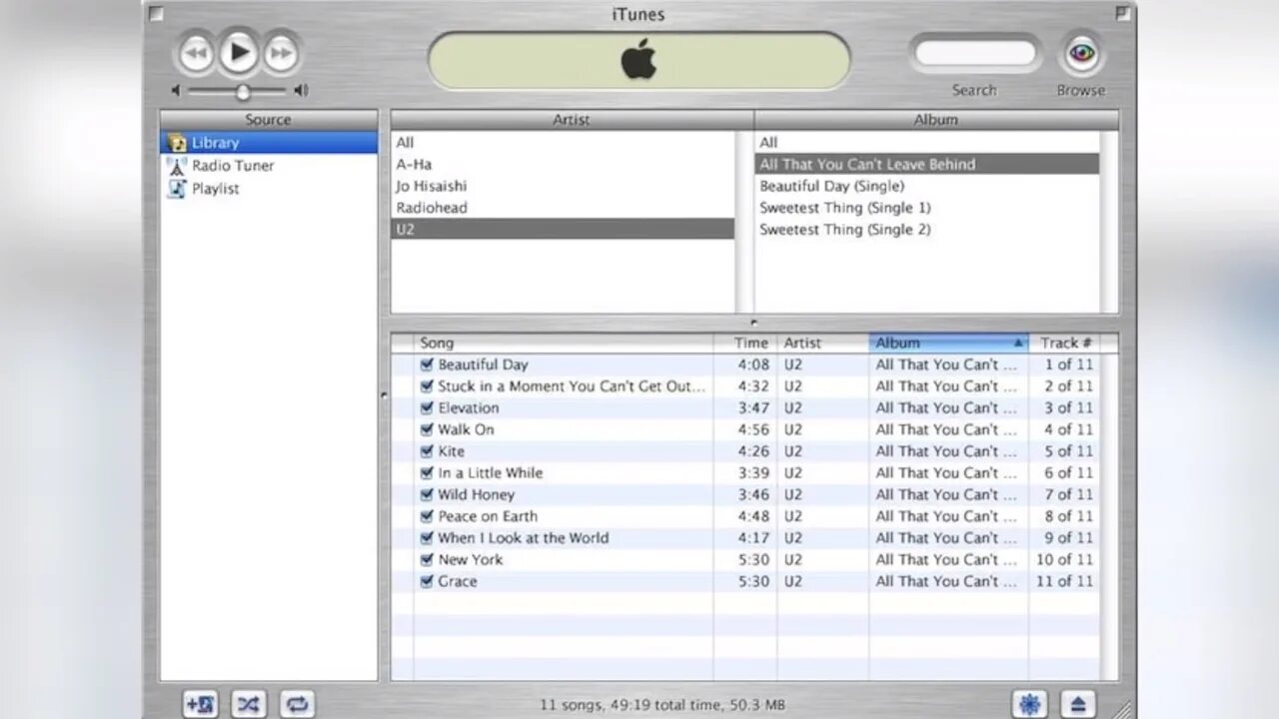Select Playlist in the Source list
This screenshot has width=1279, height=719.
269,189
